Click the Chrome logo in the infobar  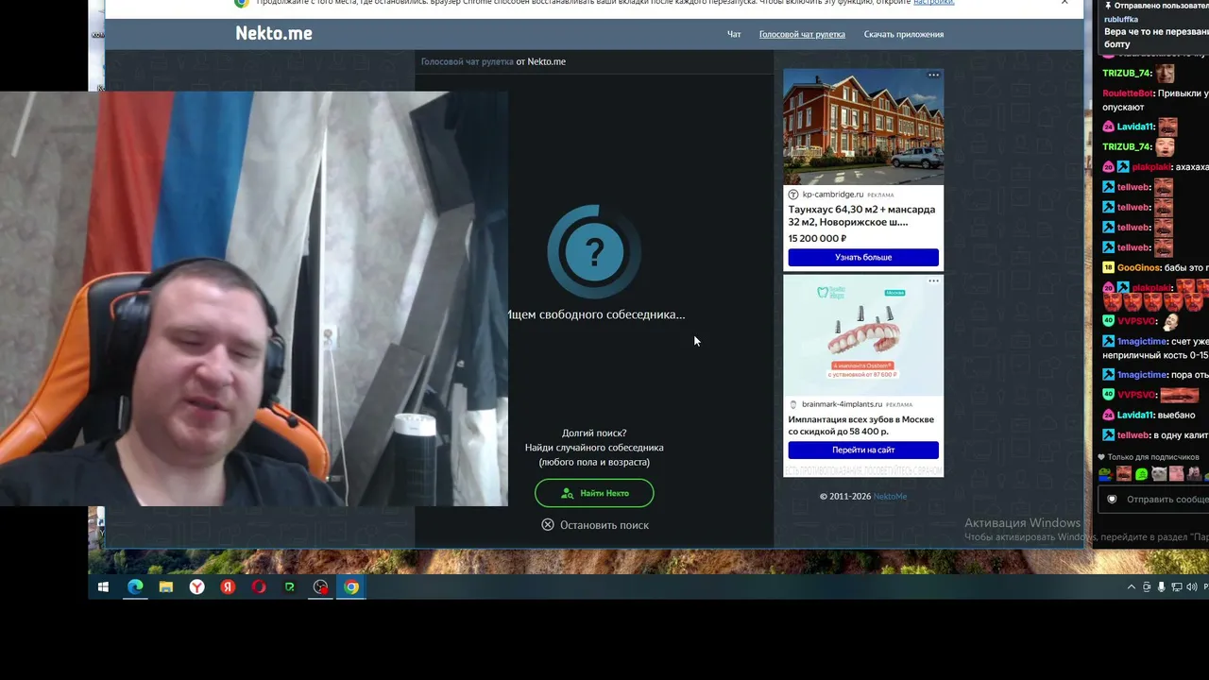pos(242,3)
